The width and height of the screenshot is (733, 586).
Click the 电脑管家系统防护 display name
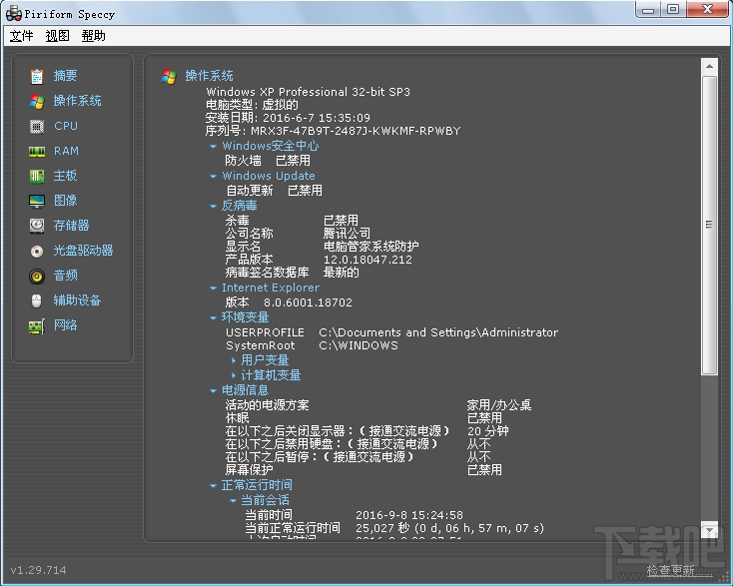tap(371, 247)
